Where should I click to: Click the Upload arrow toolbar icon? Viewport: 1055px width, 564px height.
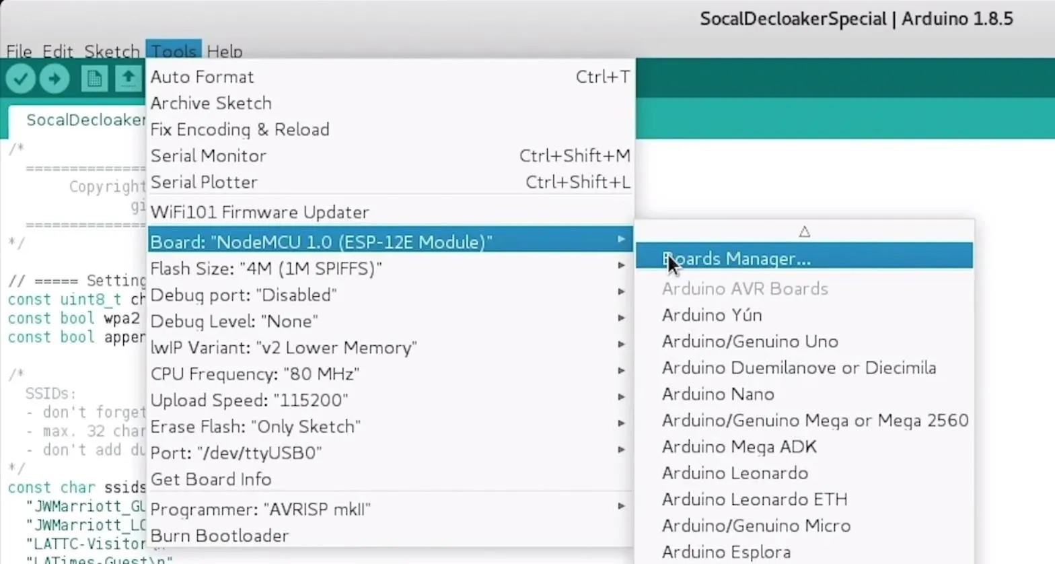coord(54,79)
